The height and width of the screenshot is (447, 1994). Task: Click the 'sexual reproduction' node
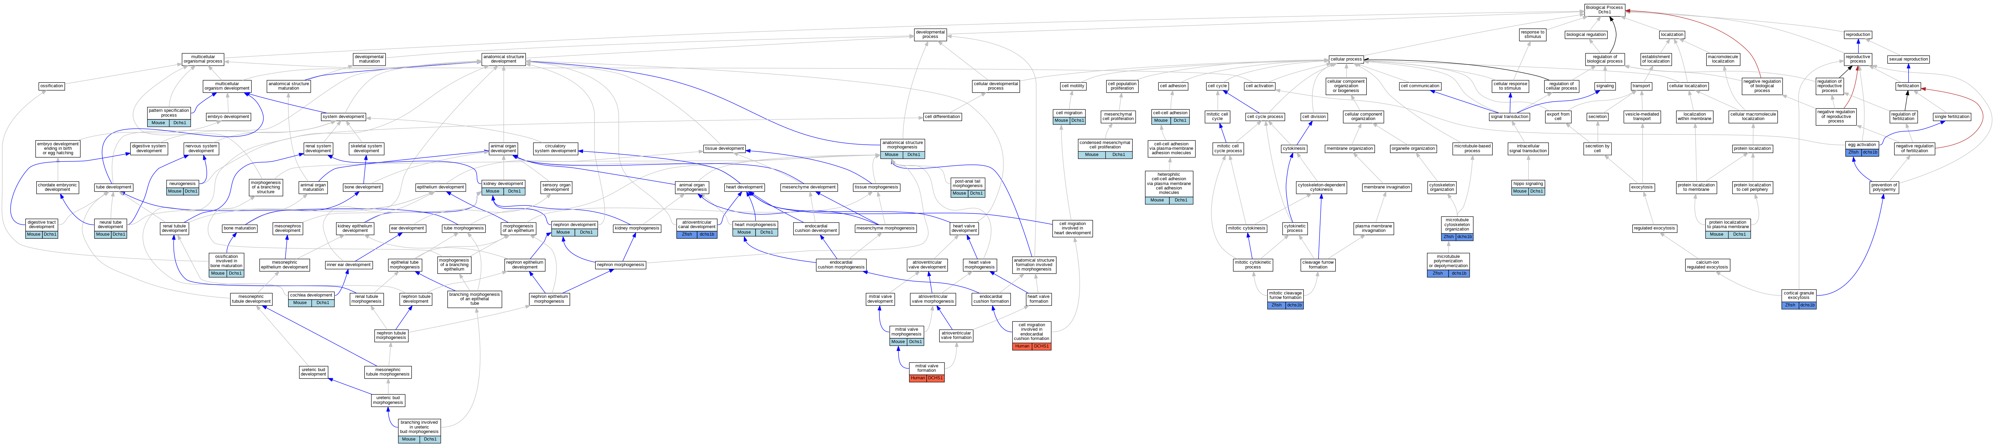[x=1908, y=59]
